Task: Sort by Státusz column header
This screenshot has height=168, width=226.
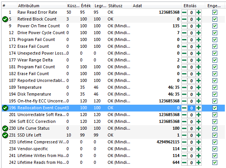Action: click(x=120, y=6)
